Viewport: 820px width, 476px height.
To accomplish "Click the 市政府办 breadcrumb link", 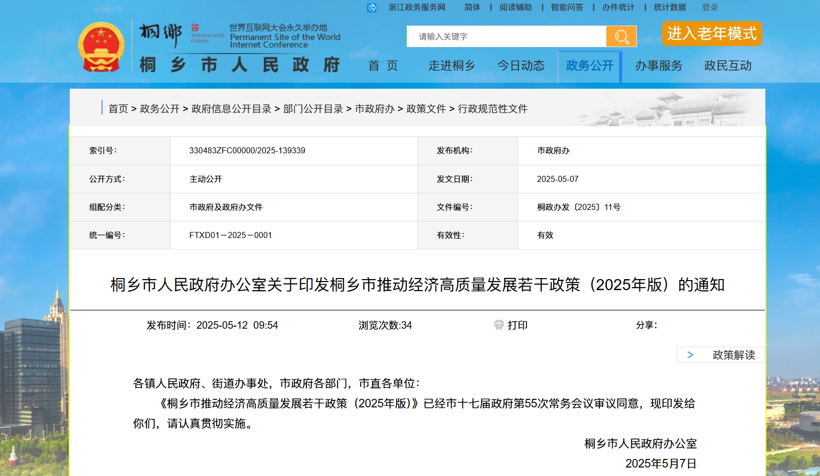I will (375, 109).
